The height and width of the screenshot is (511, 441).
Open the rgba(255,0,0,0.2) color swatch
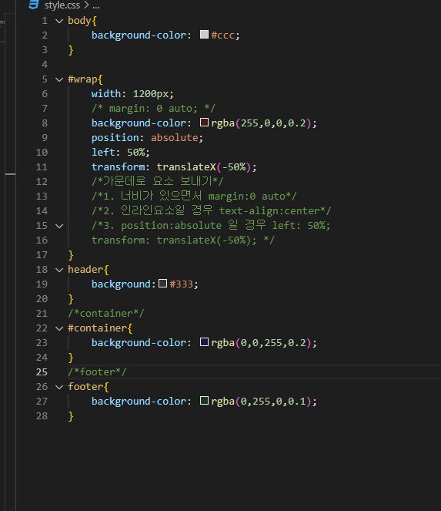204,123
